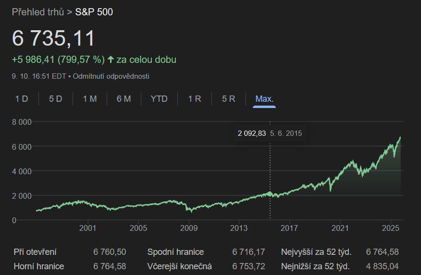Show the 1 M chart period
The width and height of the screenshot is (421, 275).
tap(90, 99)
